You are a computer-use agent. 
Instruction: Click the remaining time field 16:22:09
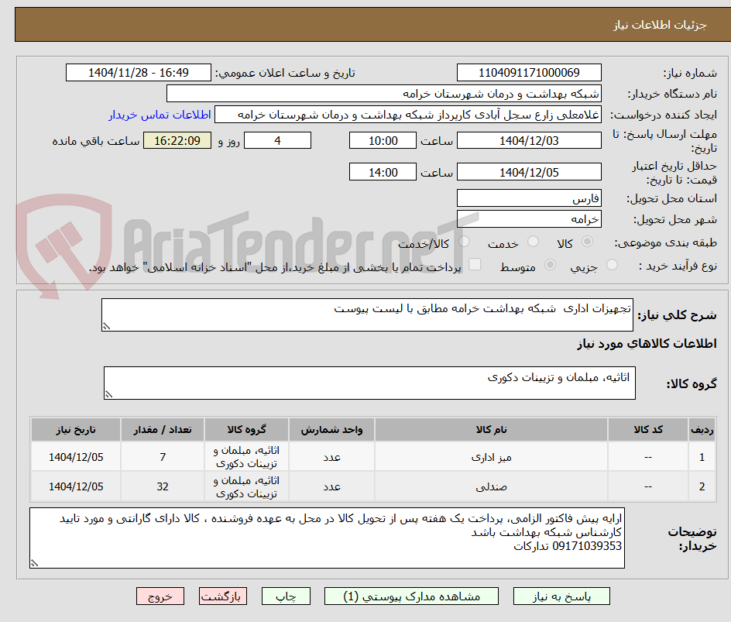[x=177, y=140]
